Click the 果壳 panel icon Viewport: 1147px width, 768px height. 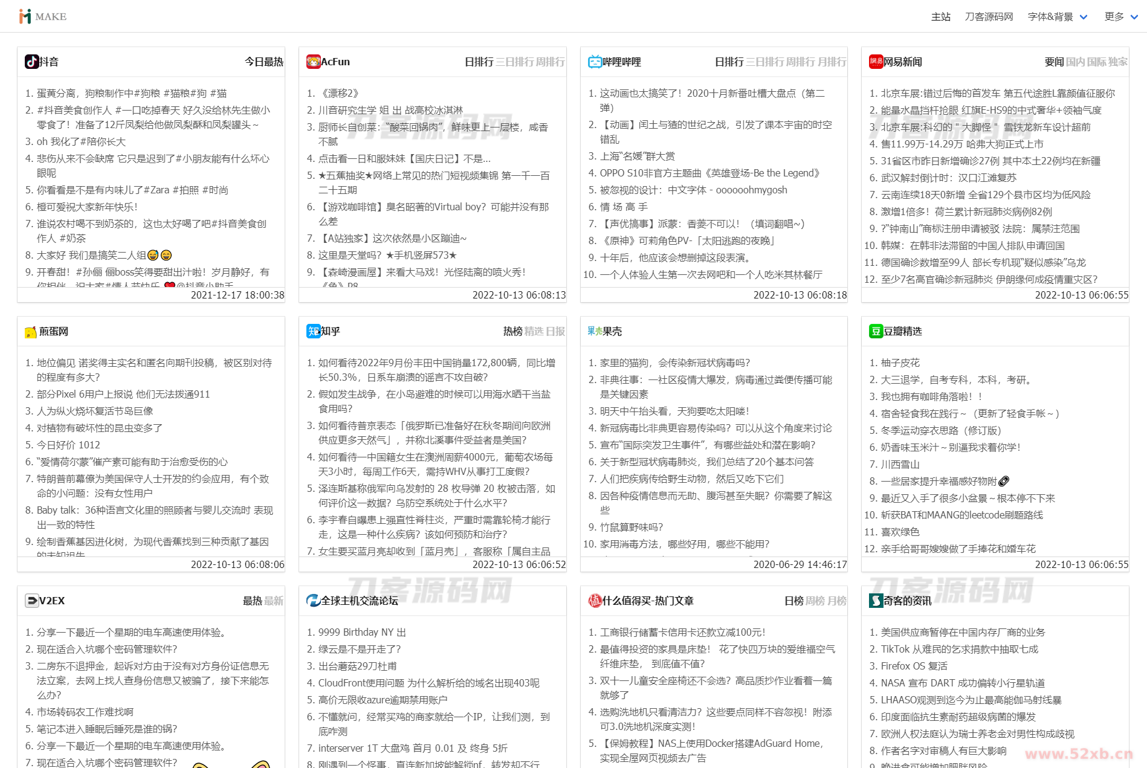pos(595,331)
